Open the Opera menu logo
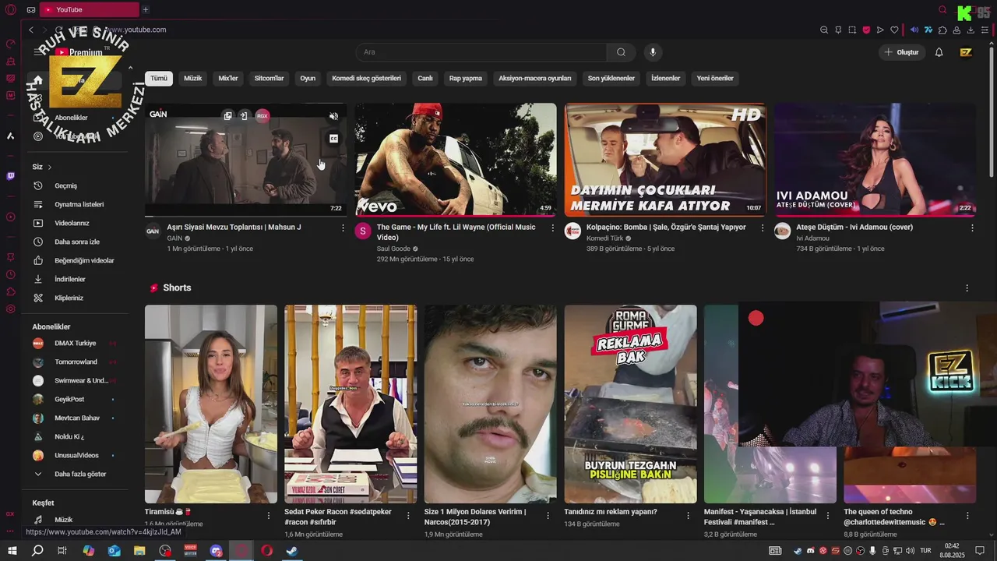The image size is (997, 561). tap(10, 9)
